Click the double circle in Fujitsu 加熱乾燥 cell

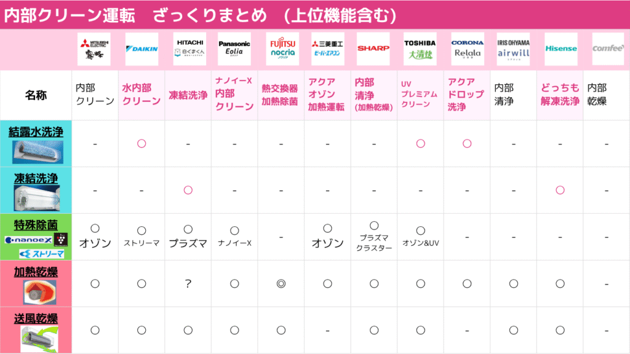tap(281, 284)
